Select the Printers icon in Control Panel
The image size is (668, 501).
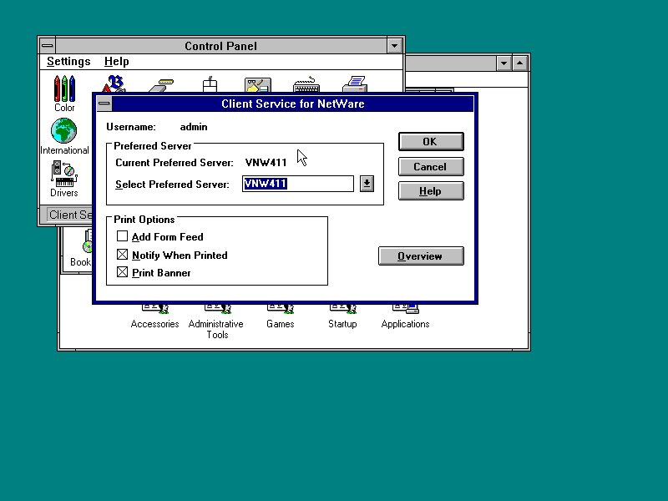[355, 84]
